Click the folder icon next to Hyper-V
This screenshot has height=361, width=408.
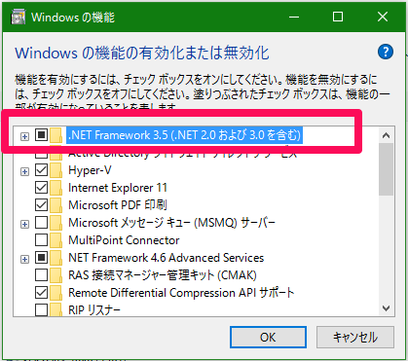[x=56, y=170]
